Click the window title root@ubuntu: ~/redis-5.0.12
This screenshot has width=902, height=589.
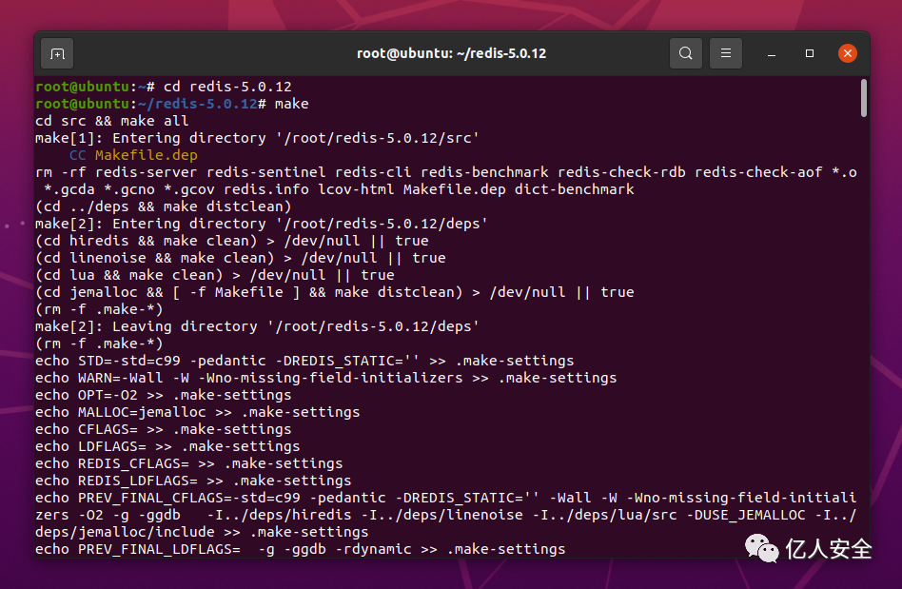[x=452, y=53]
